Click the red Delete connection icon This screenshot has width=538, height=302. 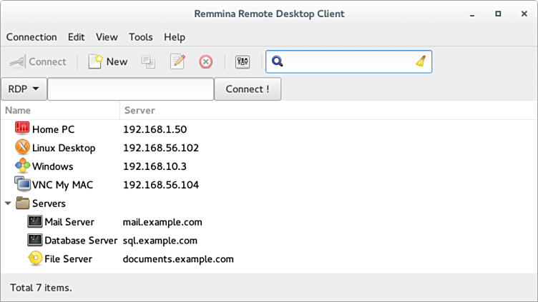point(206,62)
